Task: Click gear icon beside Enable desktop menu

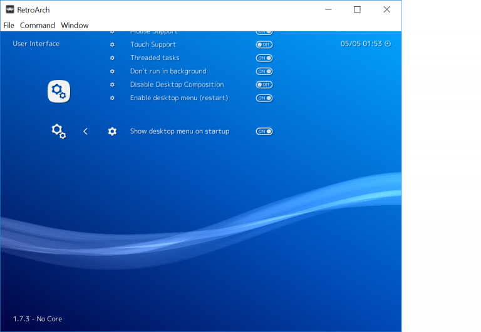Action: coord(112,98)
